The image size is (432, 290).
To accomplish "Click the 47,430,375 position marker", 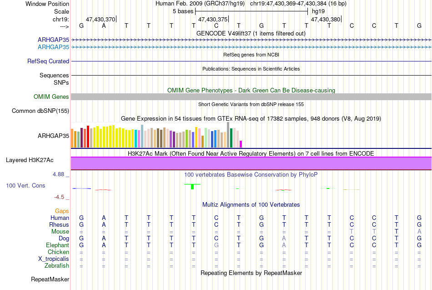I will coord(213,19).
